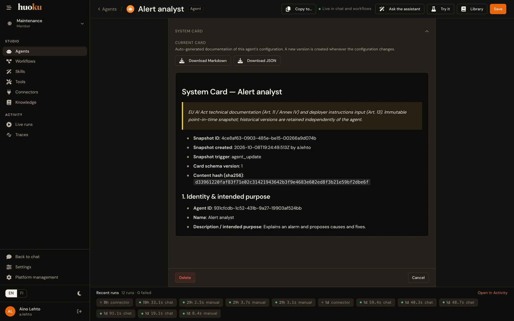Click the Live in chat and workflows status
514x321 pixels.
click(345, 9)
